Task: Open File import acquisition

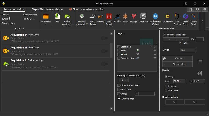Action: pos(58,18)
